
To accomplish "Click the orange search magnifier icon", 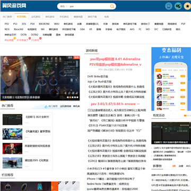I will pos(112,6).
